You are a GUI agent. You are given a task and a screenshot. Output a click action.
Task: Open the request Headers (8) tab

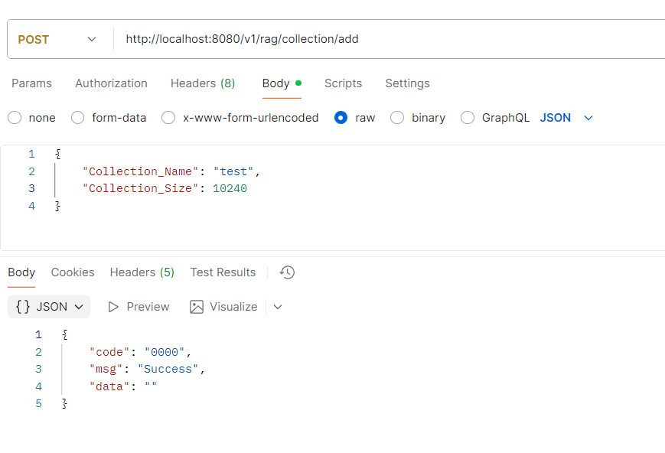203,83
